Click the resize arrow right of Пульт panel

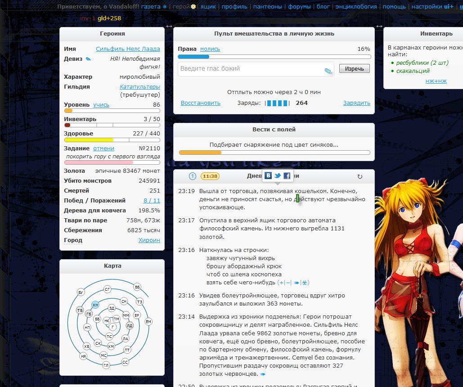click(x=379, y=27)
